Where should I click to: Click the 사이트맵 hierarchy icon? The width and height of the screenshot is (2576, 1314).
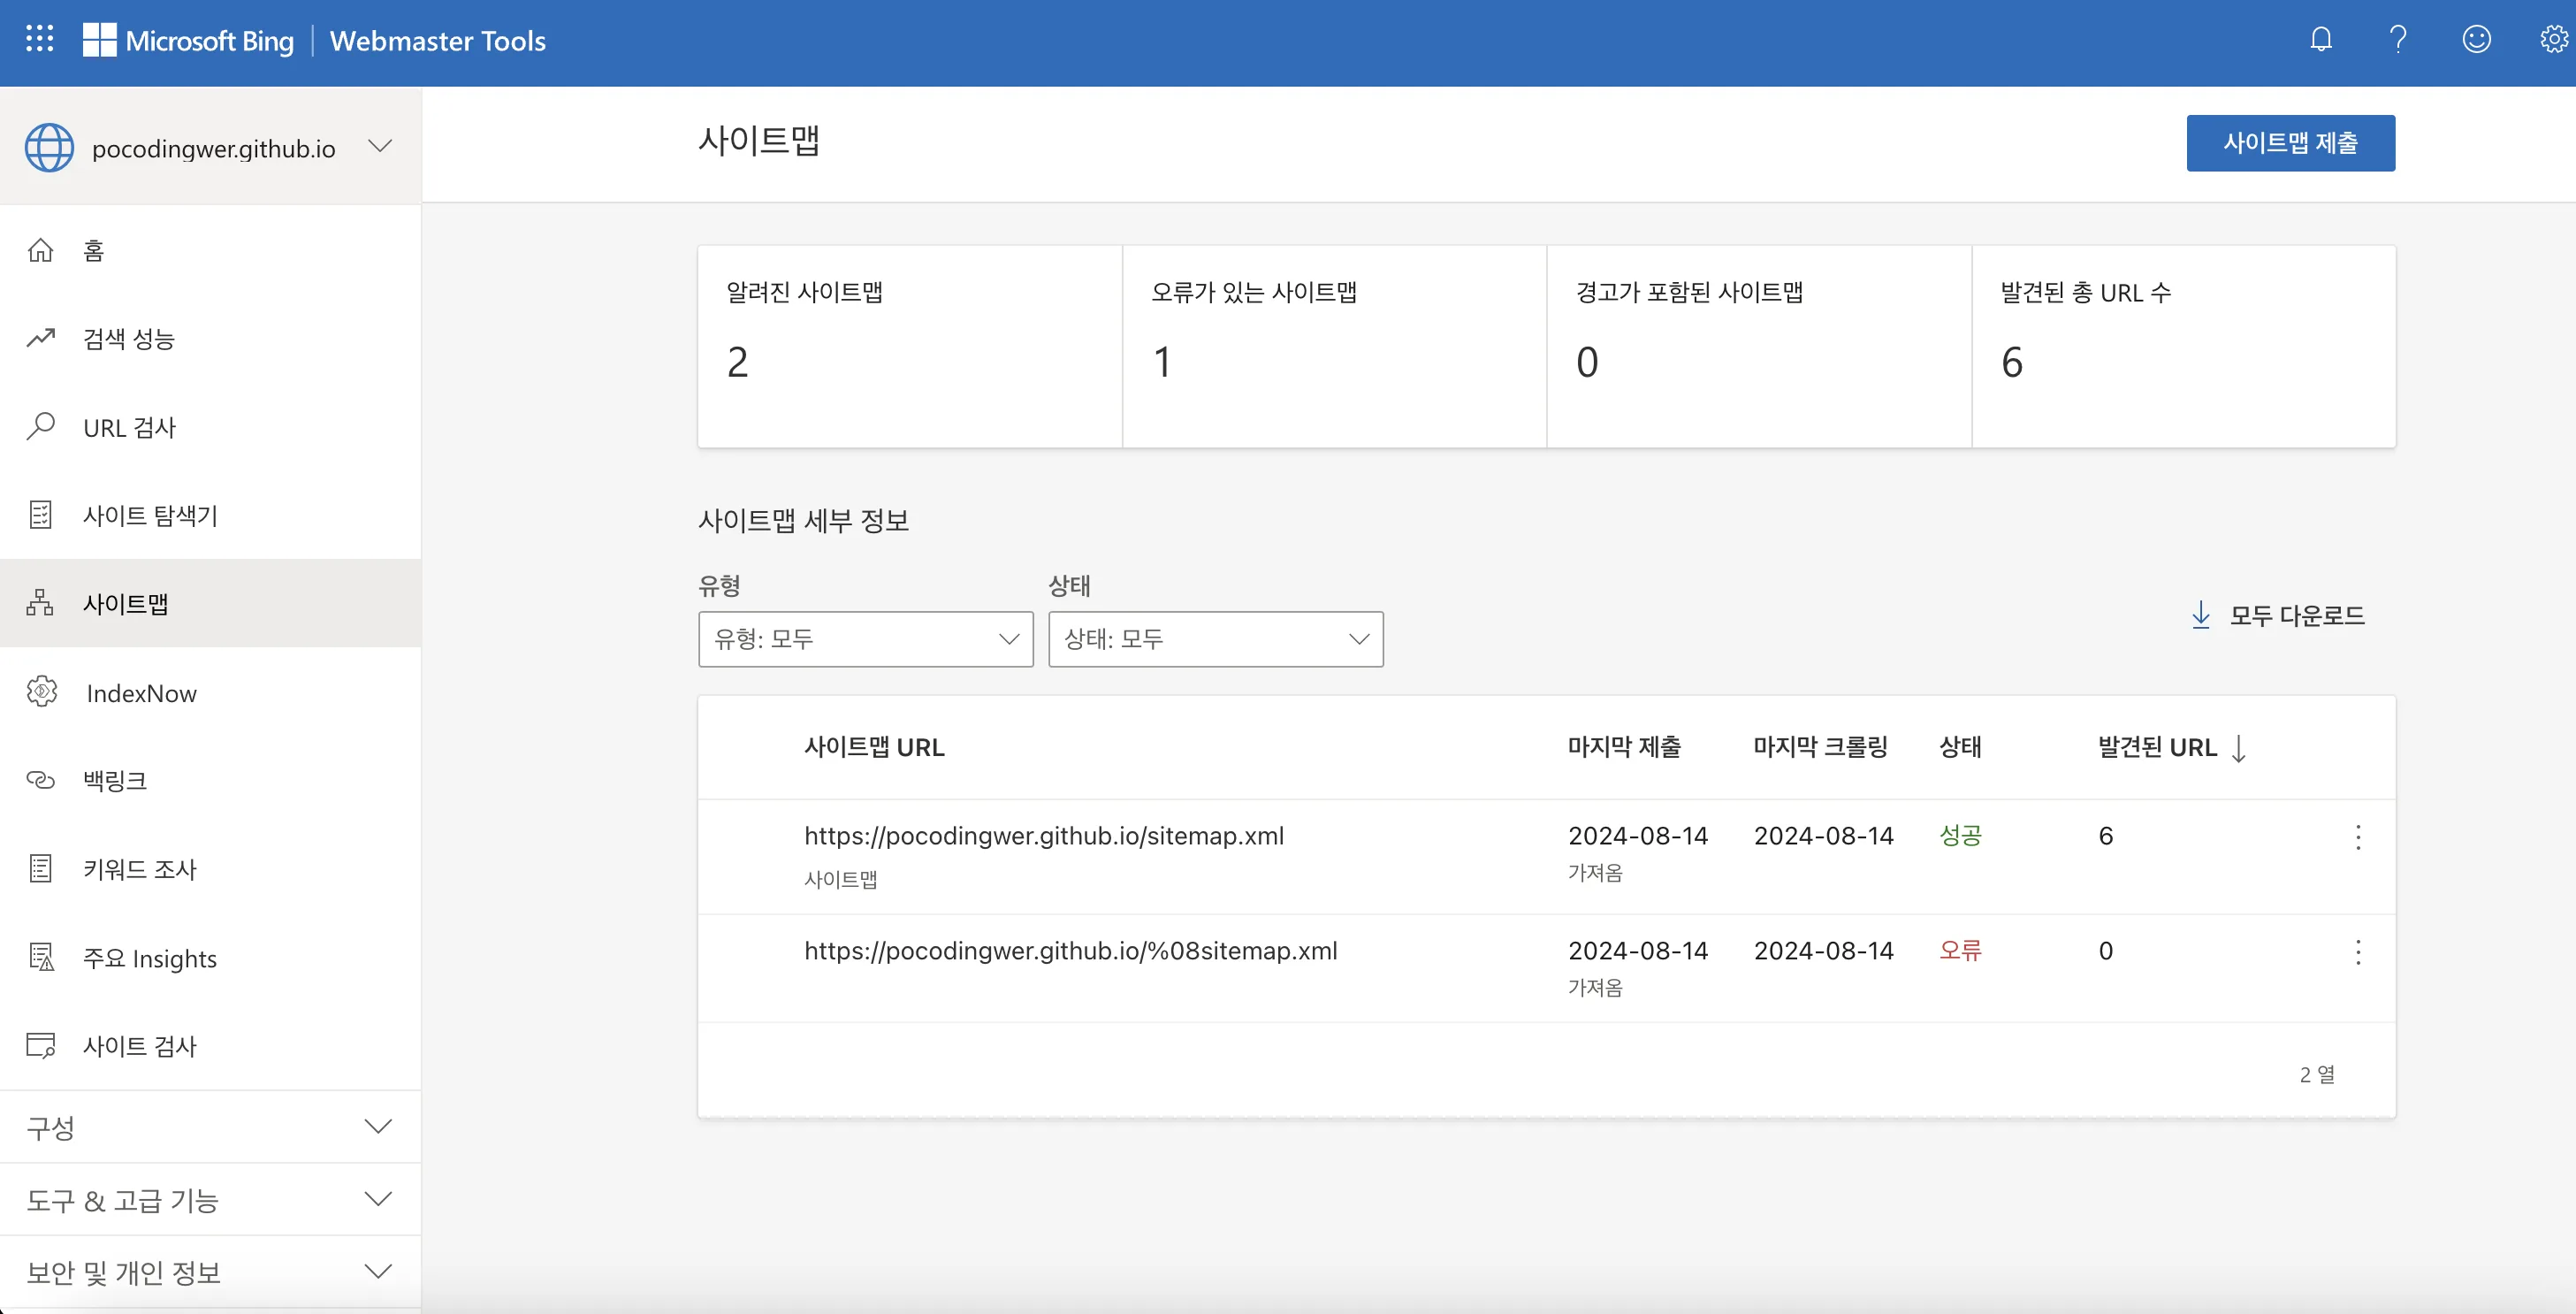pyautogui.click(x=40, y=603)
